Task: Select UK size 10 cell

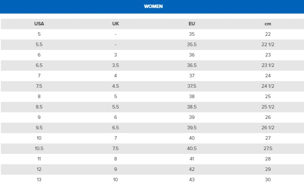Action: [x=115, y=180]
